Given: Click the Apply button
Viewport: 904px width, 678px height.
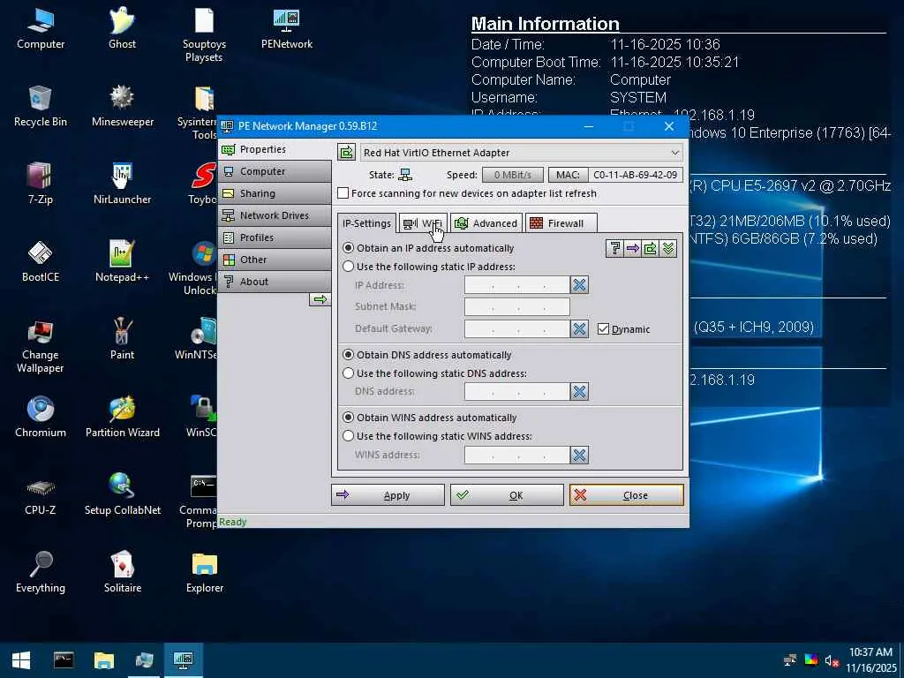Looking at the screenshot, I should point(388,494).
